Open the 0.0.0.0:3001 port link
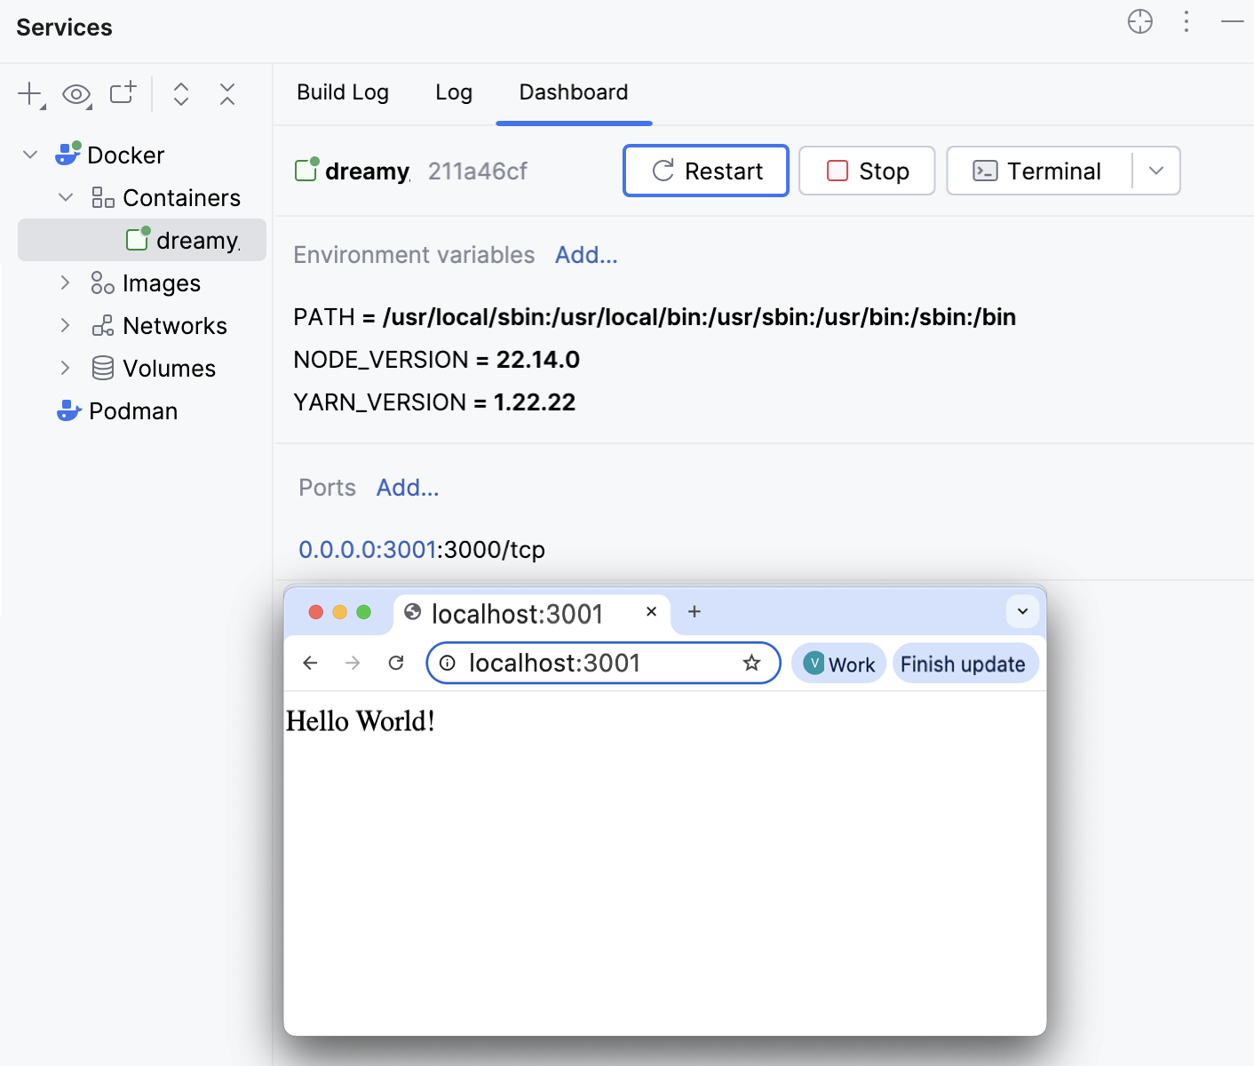Image resolution: width=1254 pixels, height=1066 pixels. [x=368, y=550]
